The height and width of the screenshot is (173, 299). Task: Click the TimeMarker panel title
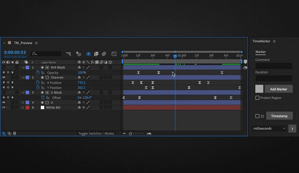pyautogui.click(x=261, y=41)
